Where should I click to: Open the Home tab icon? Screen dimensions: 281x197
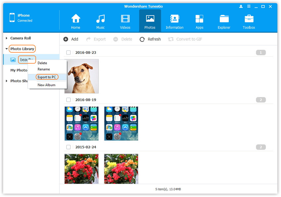(76, 19)
